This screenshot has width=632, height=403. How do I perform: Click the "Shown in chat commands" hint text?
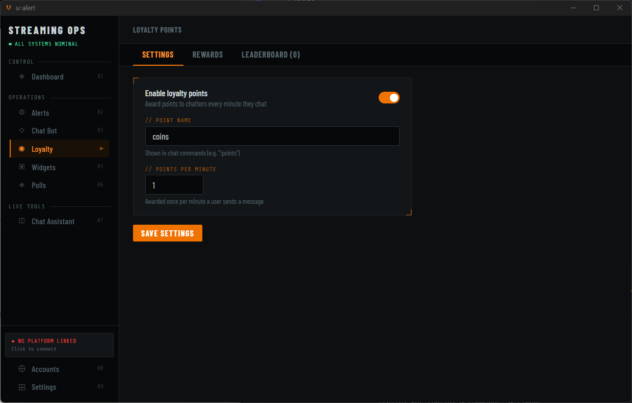coord(193,153)
